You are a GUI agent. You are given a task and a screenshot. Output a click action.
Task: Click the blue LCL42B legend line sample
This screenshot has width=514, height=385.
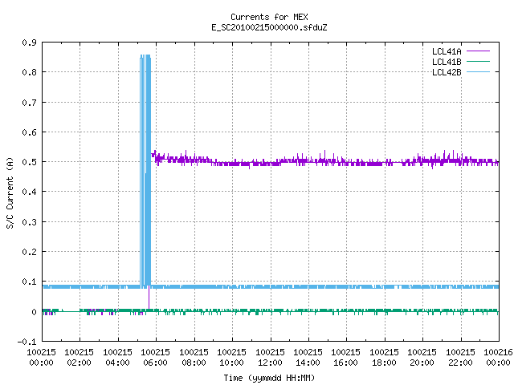[478, 72]
